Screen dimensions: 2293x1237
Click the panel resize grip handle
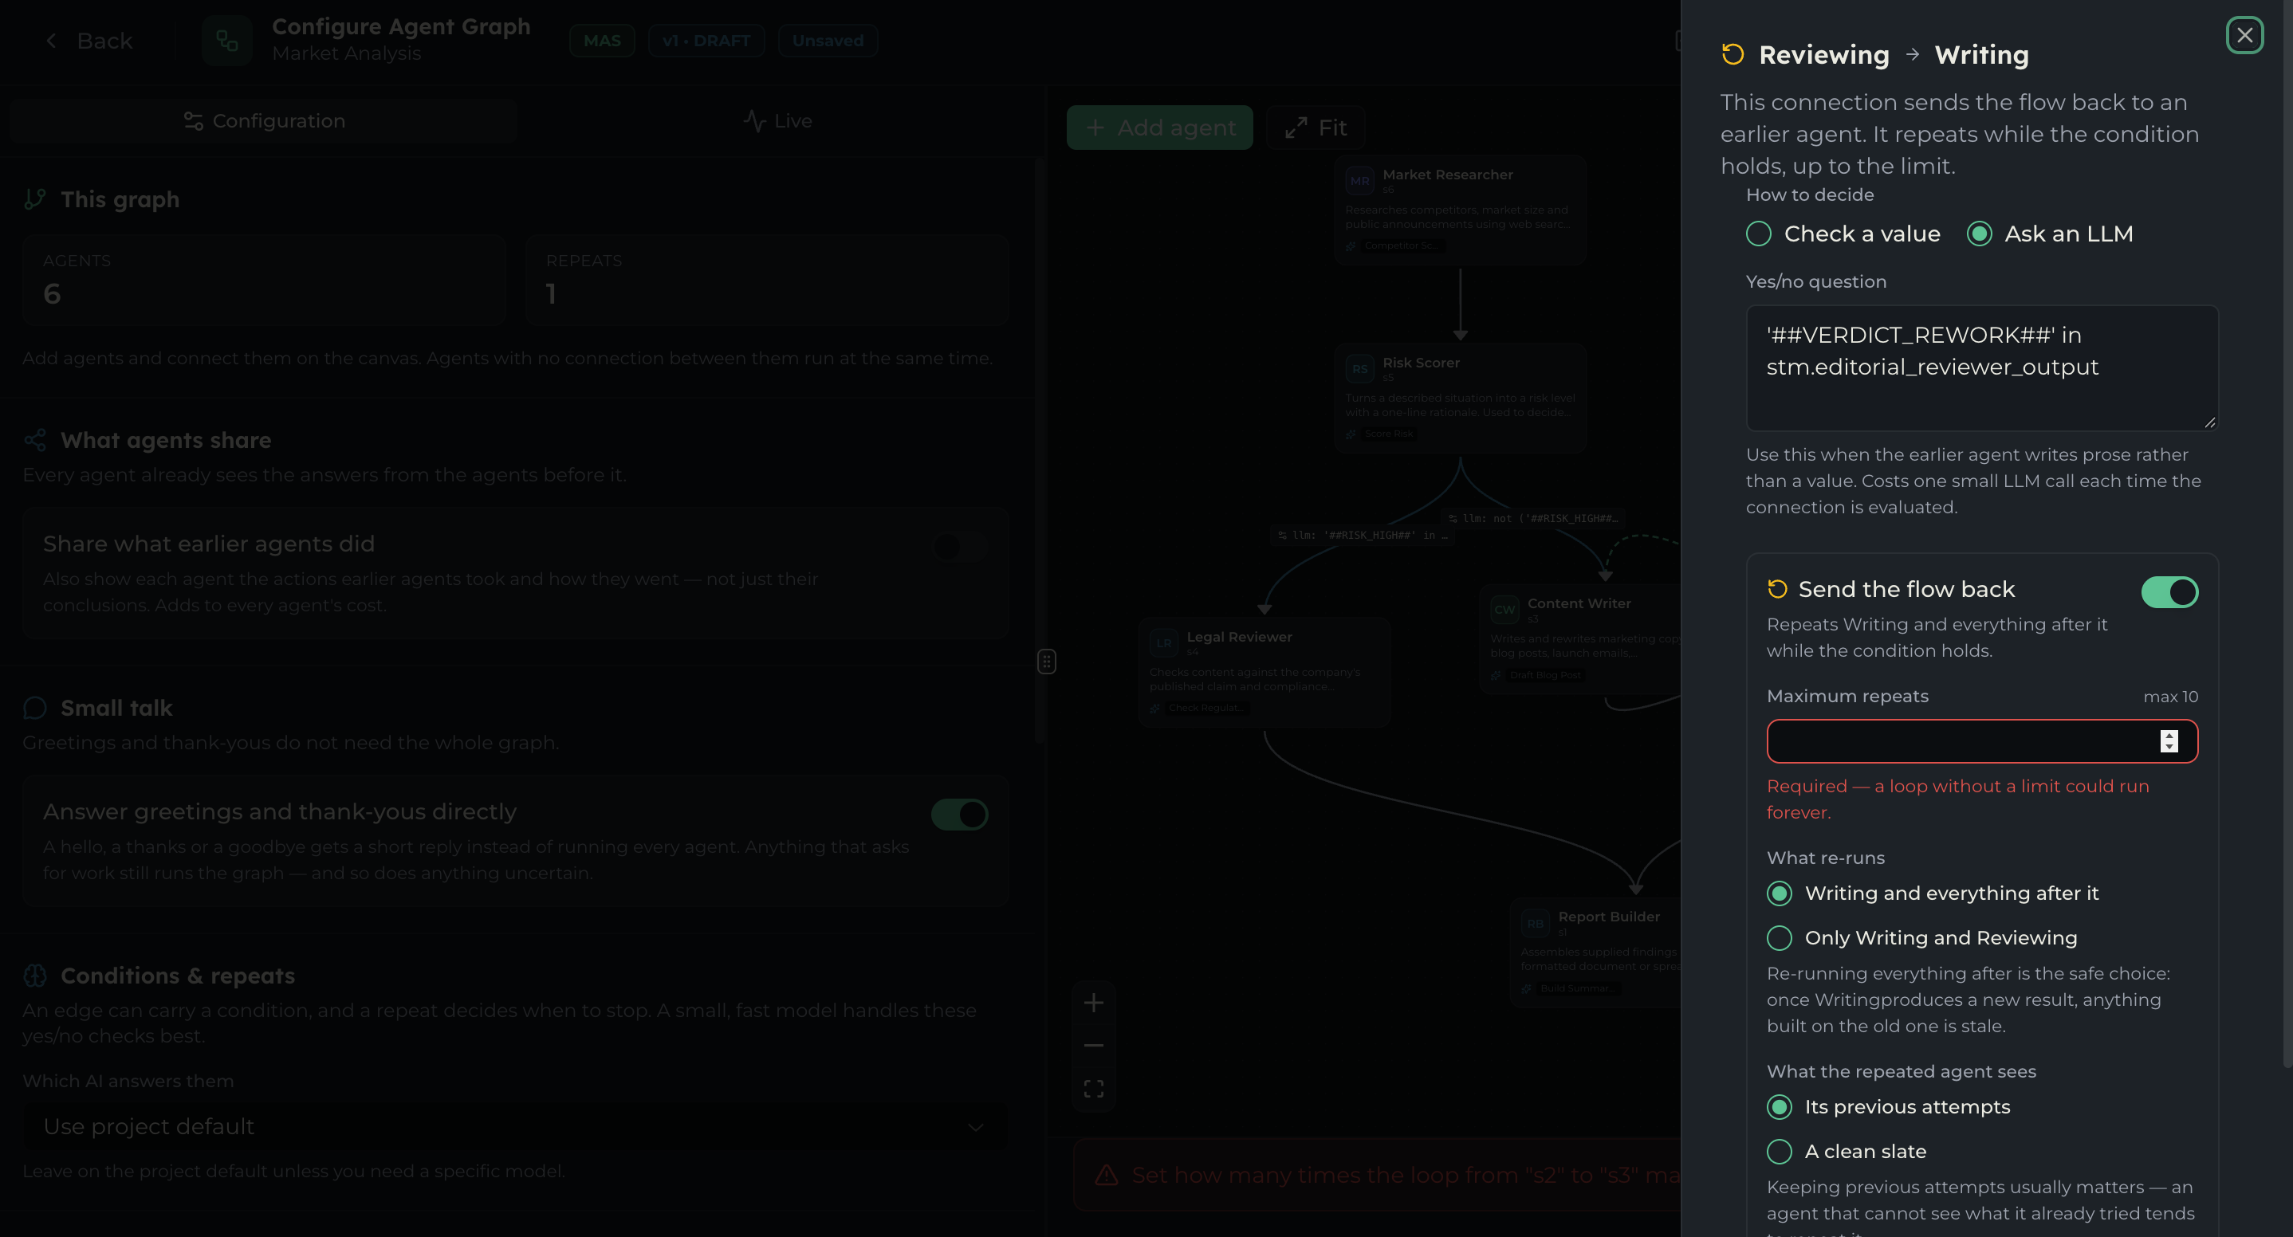(x=1046, y=662)
